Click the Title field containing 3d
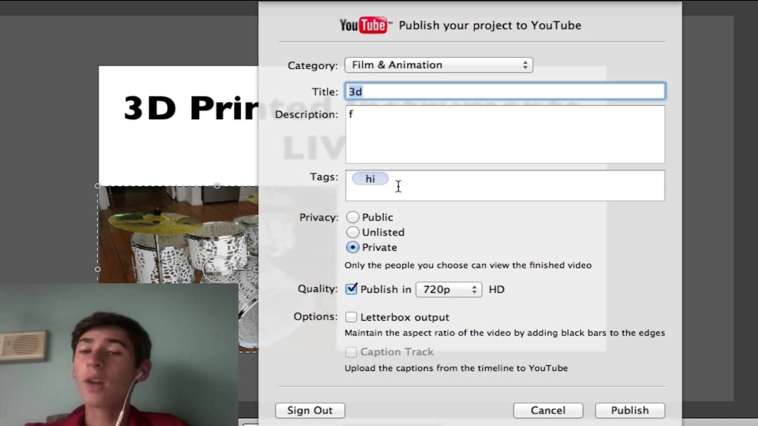 [x=505, y=91]
